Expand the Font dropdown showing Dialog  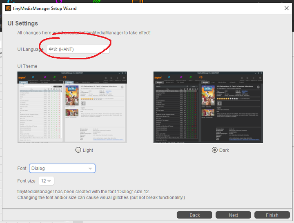pyautogui.click(x=62, y=168)
